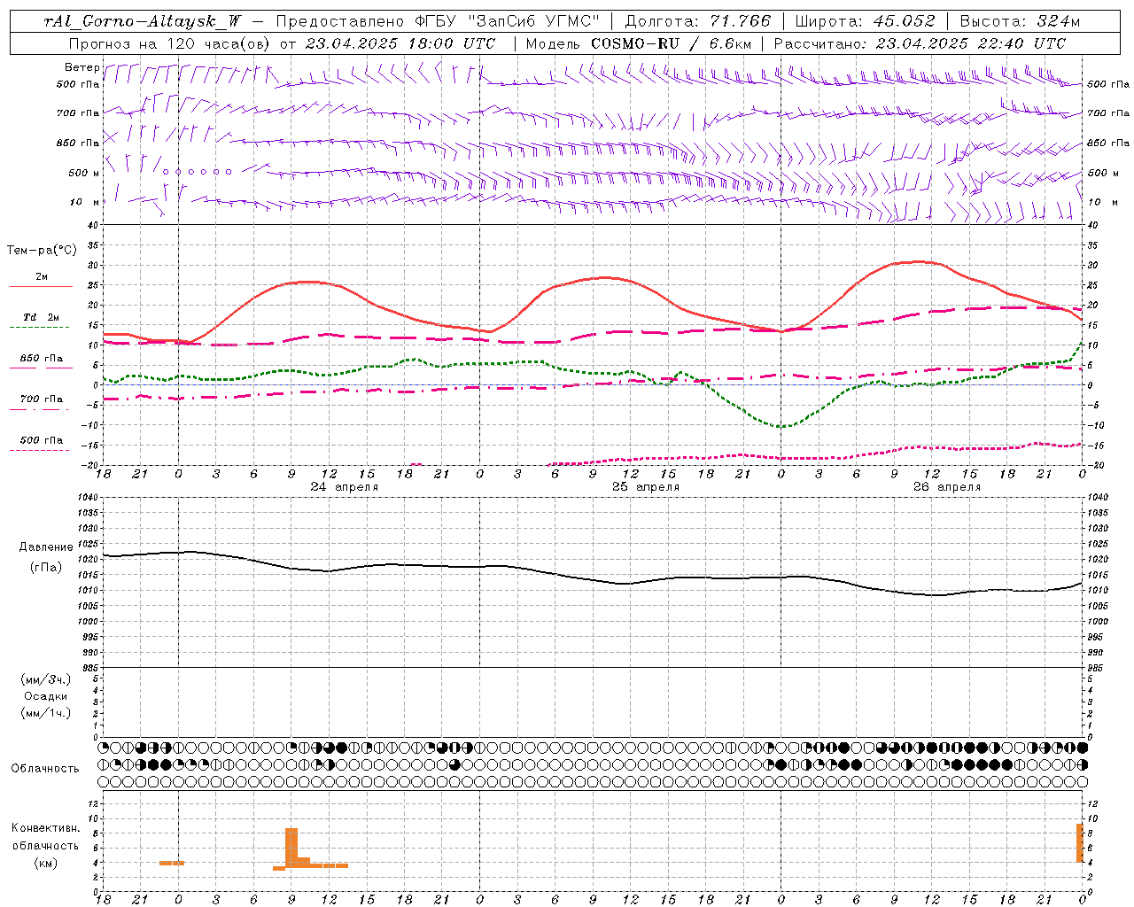Click the Давление panel label

(46, 547)
